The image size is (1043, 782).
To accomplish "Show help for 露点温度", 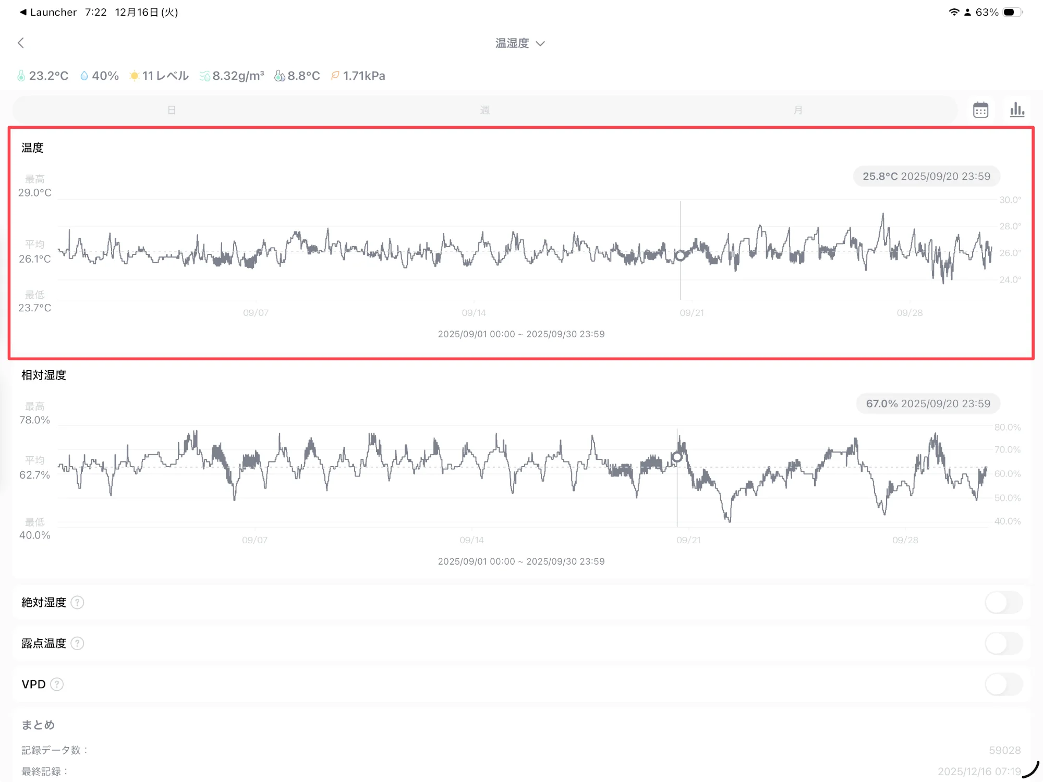I will coord(77,643).
